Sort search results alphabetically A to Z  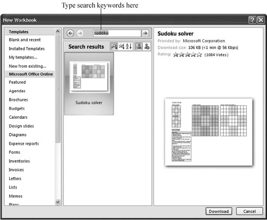click(128, 47)
